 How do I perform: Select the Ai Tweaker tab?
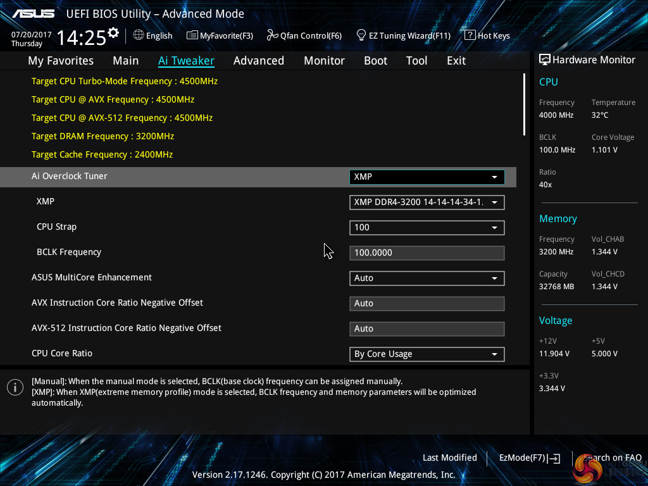[x=186, y=61]
